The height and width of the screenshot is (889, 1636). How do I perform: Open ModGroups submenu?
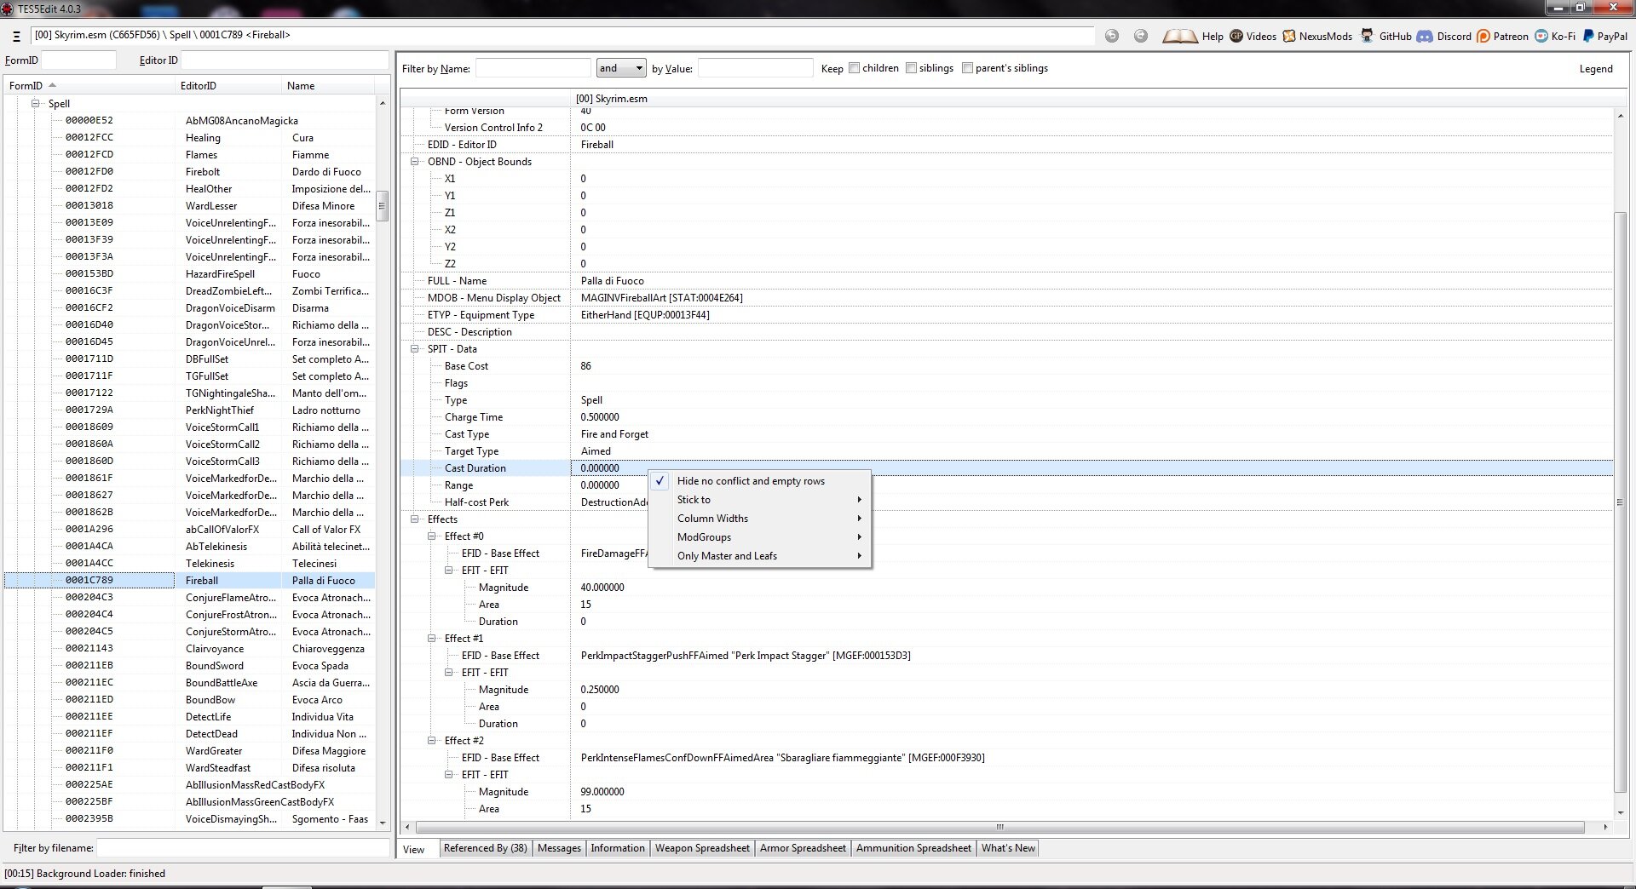click(x=760, y=537)
